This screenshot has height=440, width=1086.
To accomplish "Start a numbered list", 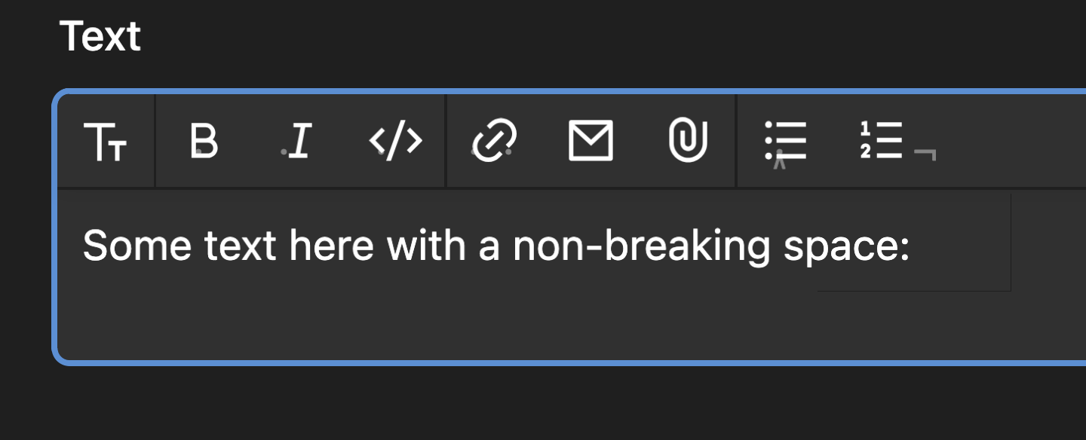I will (x=881, y=141).
